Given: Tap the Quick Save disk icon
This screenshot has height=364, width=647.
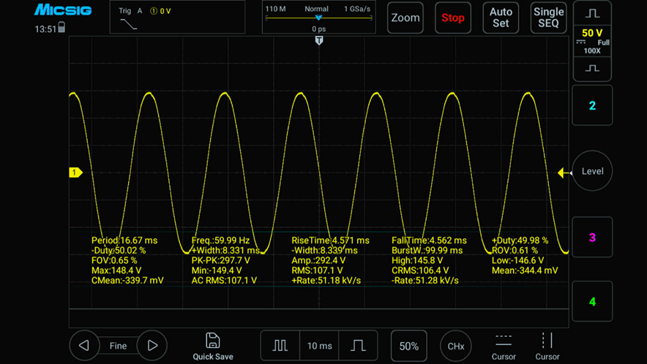Looking at the screenshot, I should (212, 341).
